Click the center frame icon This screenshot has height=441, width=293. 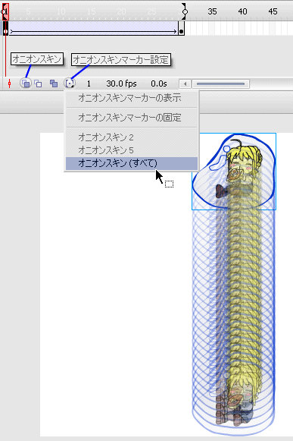click(x=10, y=83)
